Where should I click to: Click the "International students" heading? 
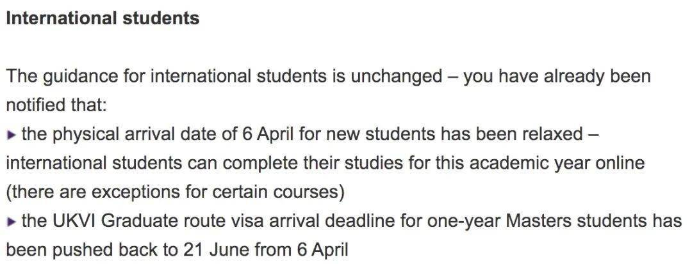tap(103, 19)
